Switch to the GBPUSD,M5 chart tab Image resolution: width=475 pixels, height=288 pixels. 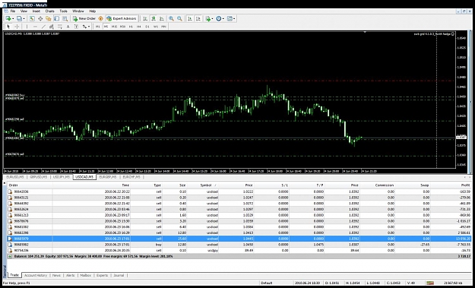pyautogui.click(x=39, y=177)
